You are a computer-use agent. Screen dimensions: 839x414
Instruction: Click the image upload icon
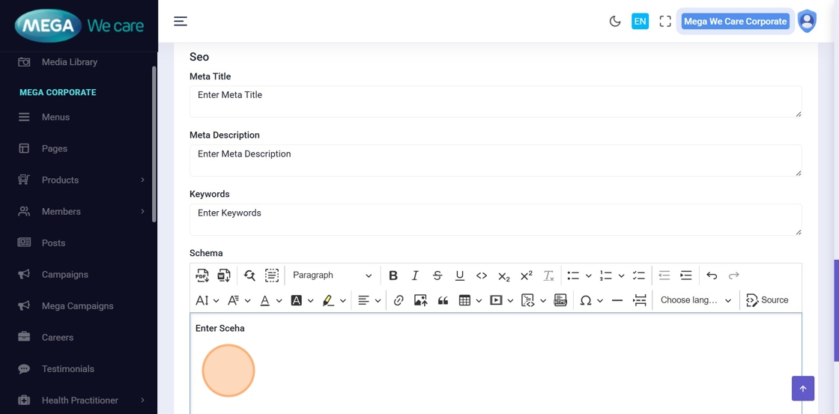coord(420,300)
